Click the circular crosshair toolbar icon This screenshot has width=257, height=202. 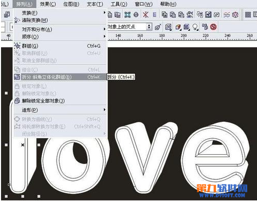[x=136, y=14]
